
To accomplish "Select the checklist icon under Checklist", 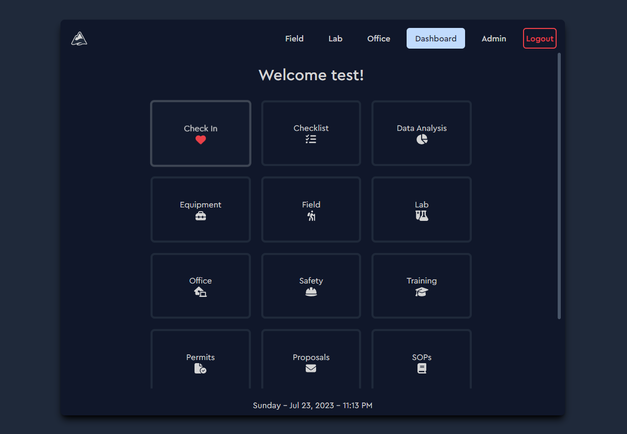I will [x=311, y=139].
